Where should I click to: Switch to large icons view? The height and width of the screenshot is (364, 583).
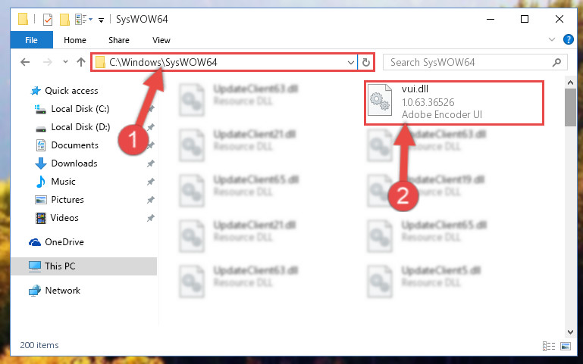[565, 346]
